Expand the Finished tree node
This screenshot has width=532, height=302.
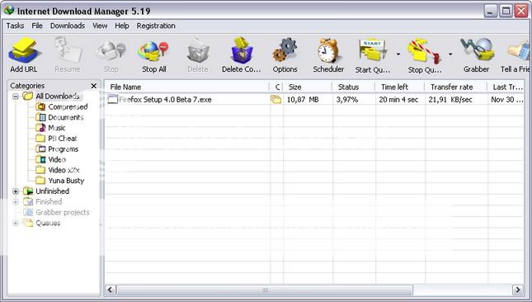pos(16,202)
